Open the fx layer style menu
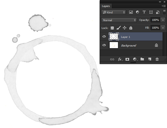 120,59
